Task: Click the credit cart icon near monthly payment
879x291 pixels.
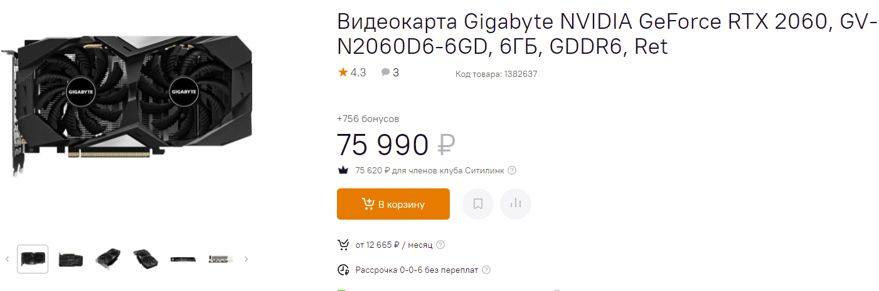Action: click(x=343, y=245)
